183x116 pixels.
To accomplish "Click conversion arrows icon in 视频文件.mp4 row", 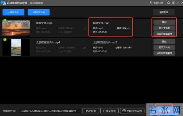I will [84, 29].
